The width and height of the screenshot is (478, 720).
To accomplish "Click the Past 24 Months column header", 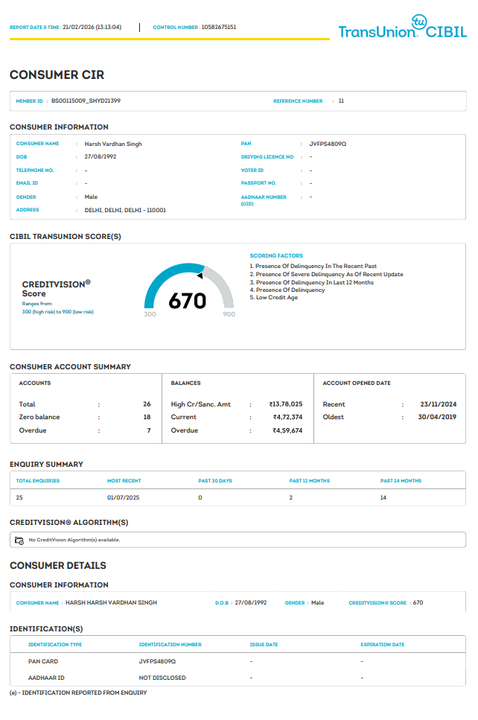I will tap(401, 481).
